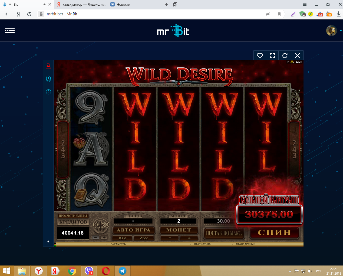Viewport: 343px width, 276px height.
Task: Decrease coin value with minus under 0.50
Action: click(x=96, y=237)
